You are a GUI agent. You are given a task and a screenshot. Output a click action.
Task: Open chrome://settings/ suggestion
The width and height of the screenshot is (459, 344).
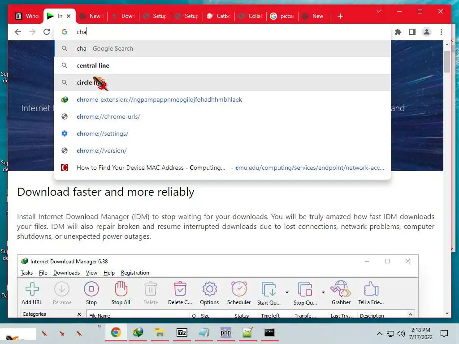click(222, 133)
